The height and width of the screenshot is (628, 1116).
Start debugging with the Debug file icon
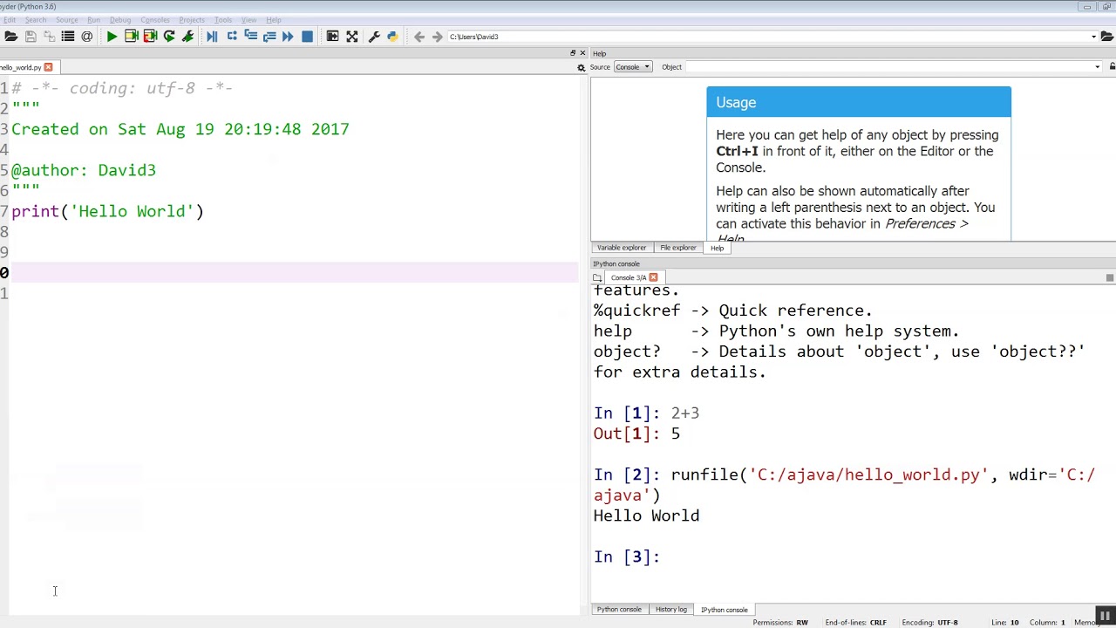point(212,37)
